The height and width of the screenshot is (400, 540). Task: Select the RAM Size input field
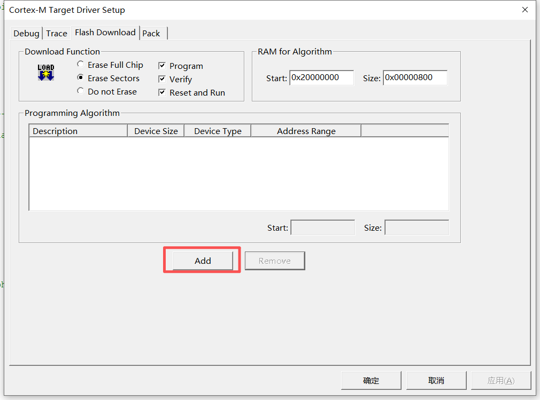(415, 77)
